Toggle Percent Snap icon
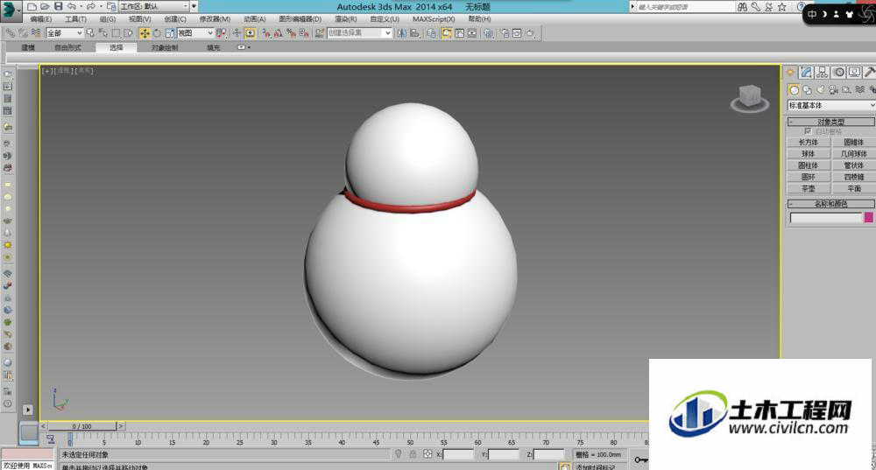 (x=291, y=33)
